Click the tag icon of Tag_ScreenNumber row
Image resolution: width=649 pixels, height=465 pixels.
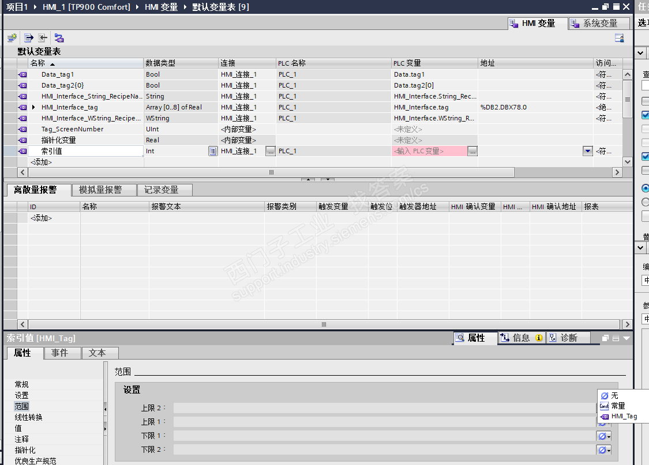pos(22,129)
